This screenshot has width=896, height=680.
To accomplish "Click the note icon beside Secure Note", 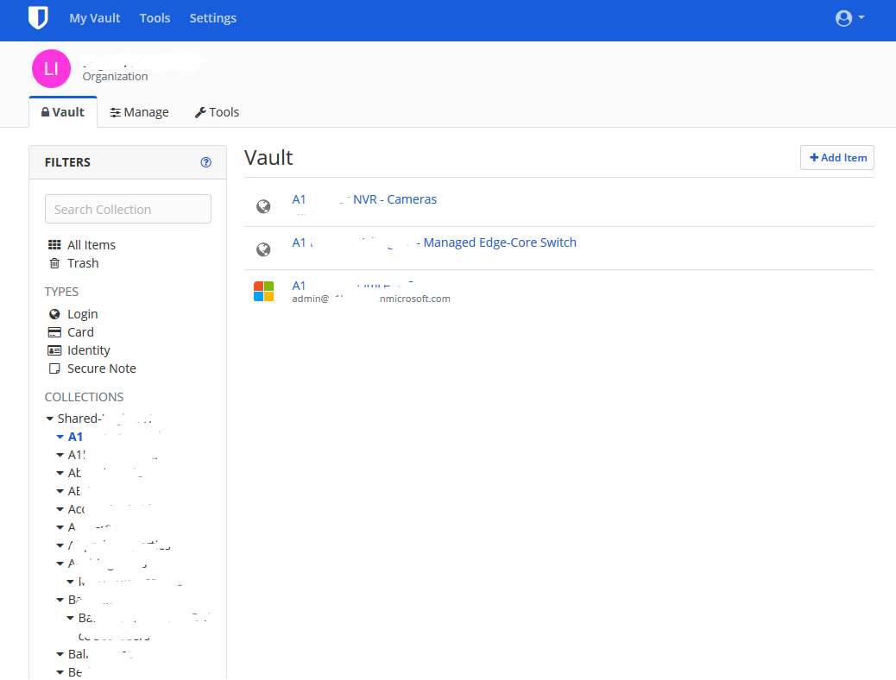I will tap(54, 368).
